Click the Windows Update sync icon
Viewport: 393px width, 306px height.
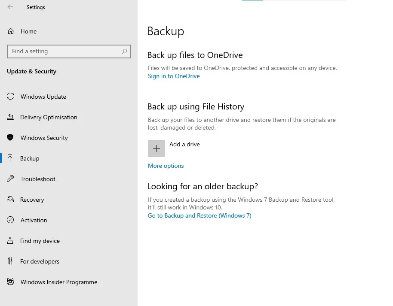pyautogui.click(x=10, y=96)
